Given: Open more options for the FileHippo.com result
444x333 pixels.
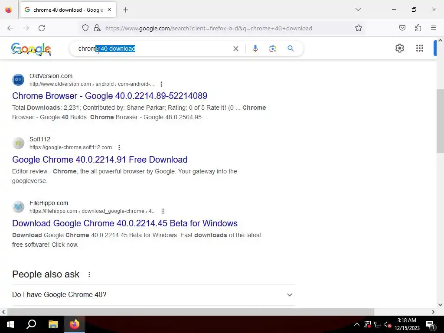Looking at the screenshot, I should pyautogui.click(x=163, y=211).
